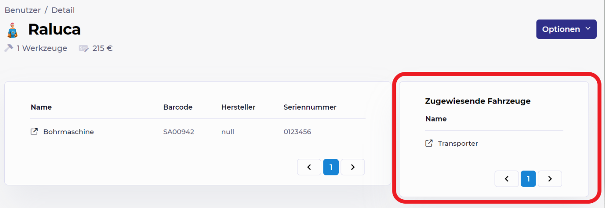Open the Bohrmaschine external link icon
This screenshot has width=605, height=208.
(34, 131)
